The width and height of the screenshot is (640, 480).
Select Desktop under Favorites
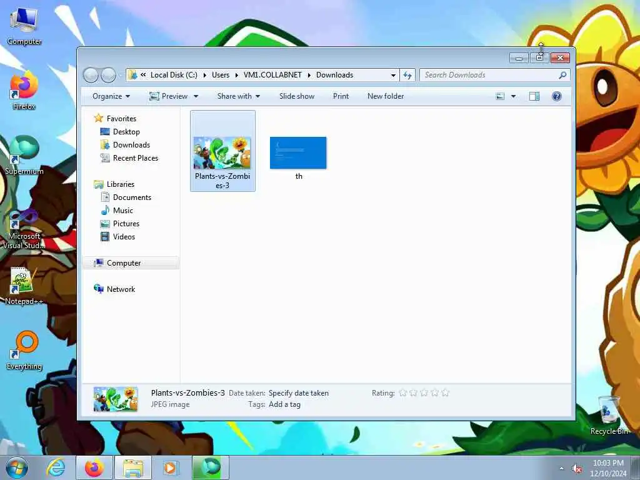click(x=126, y=132)
